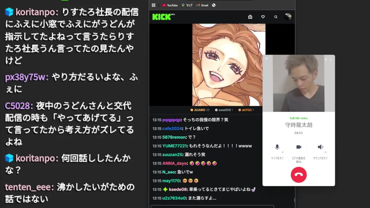
Task: End the call with red hang-up button
Action: (299, 175)
